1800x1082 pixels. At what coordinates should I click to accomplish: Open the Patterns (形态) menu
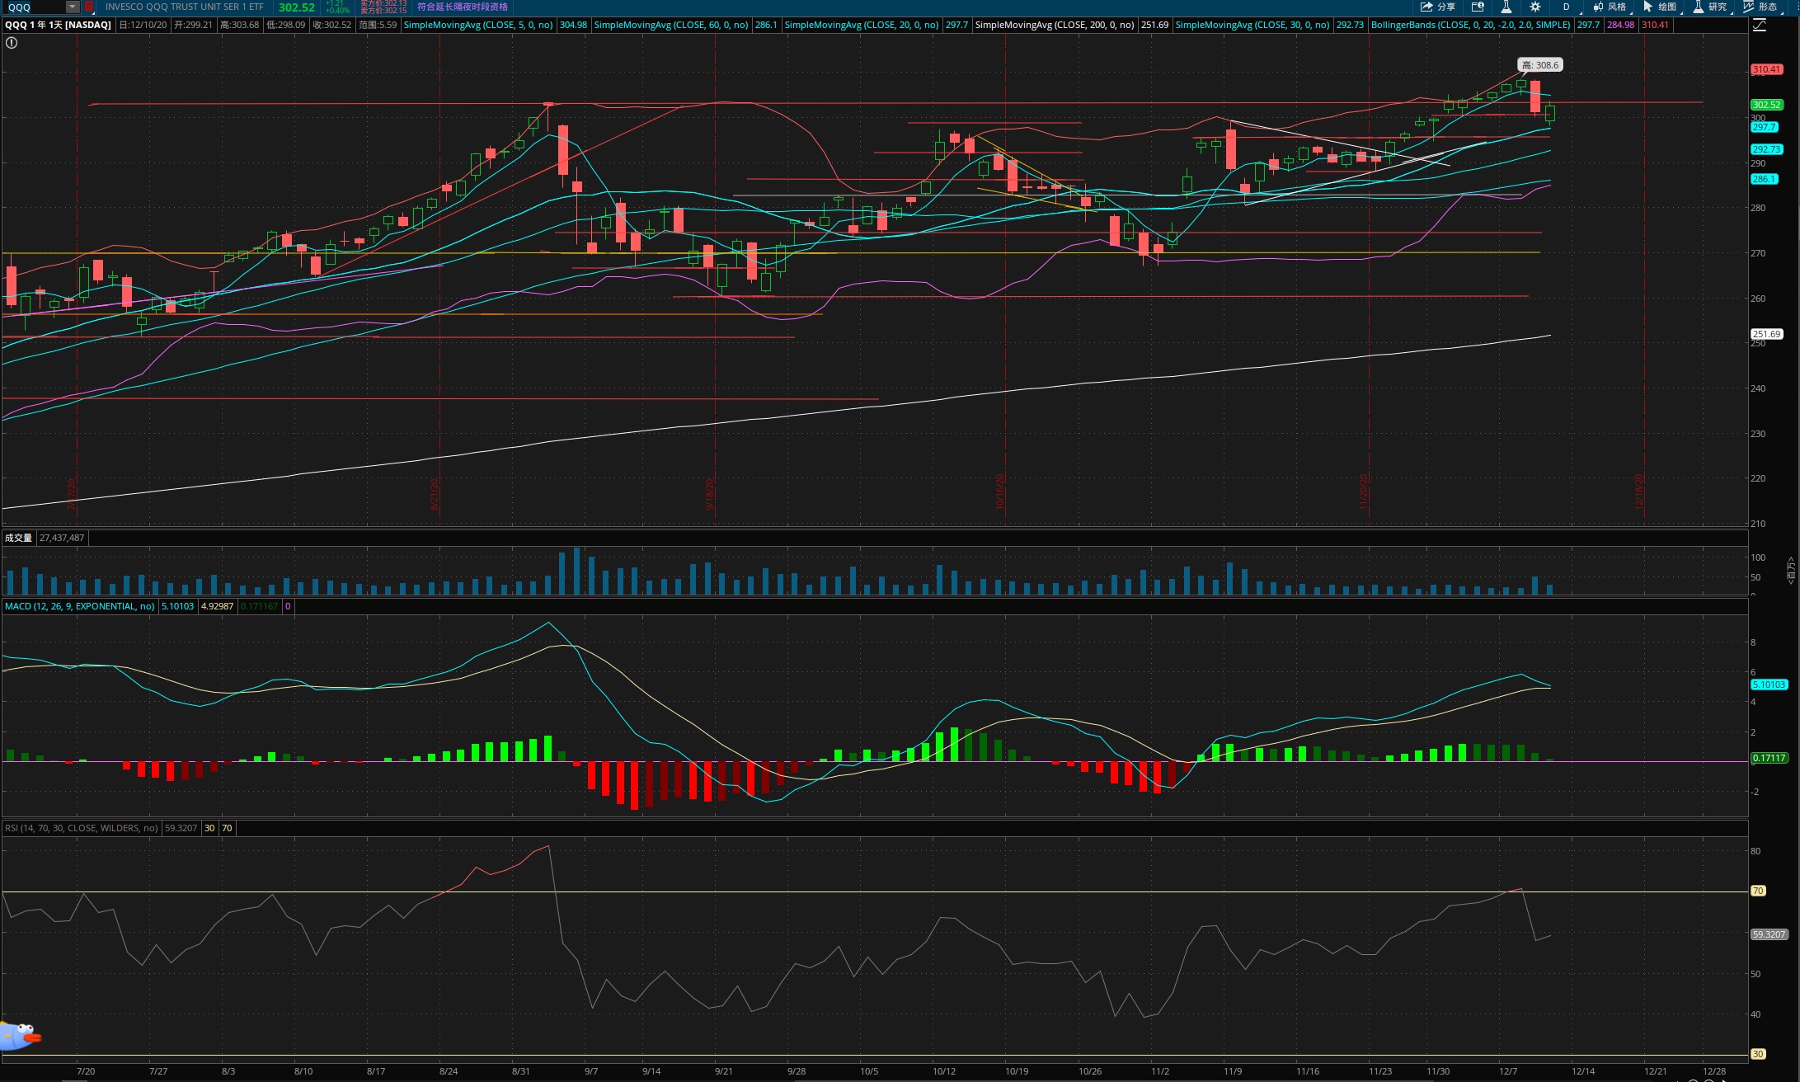pyautogui.click(x=1761, y=7)
